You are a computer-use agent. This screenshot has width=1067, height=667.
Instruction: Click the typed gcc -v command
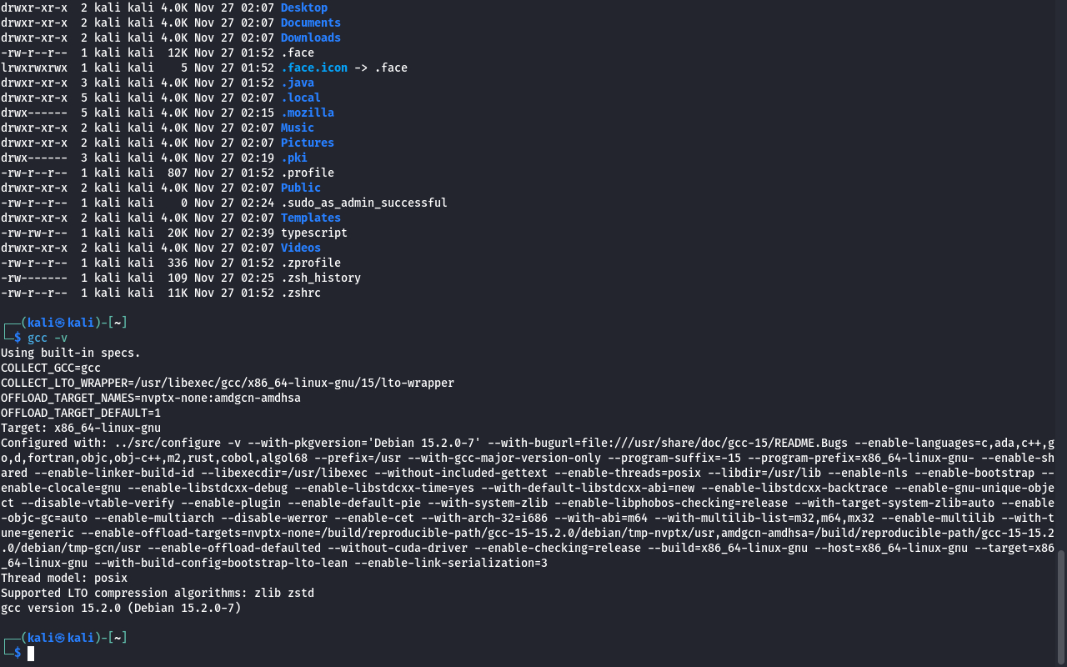click(48, 338)
